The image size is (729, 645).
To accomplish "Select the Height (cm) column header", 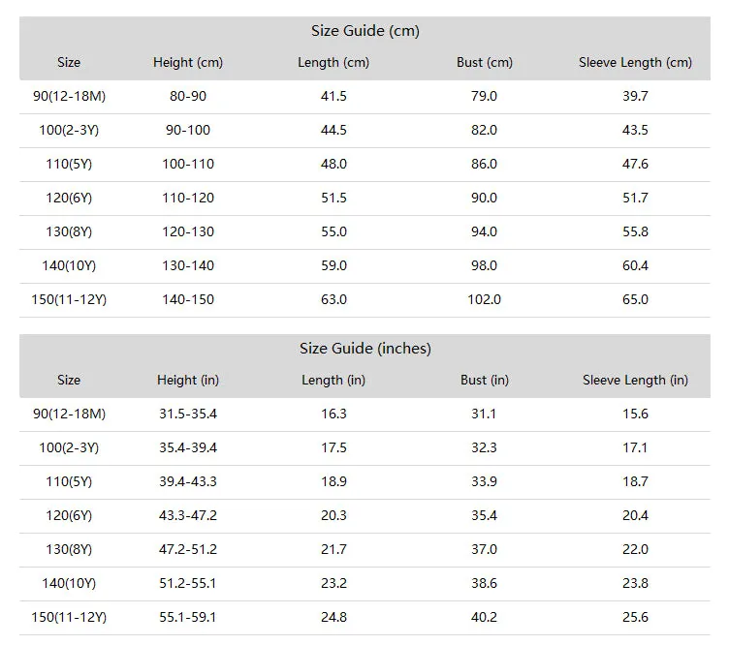I will point(188,62).
